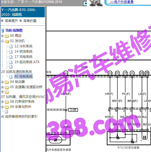The height and width of the screenshot is (152, 151).
Task: Click the blue Y-一汽奔腾-B70 线路图 header
Action: pos(23,12)
